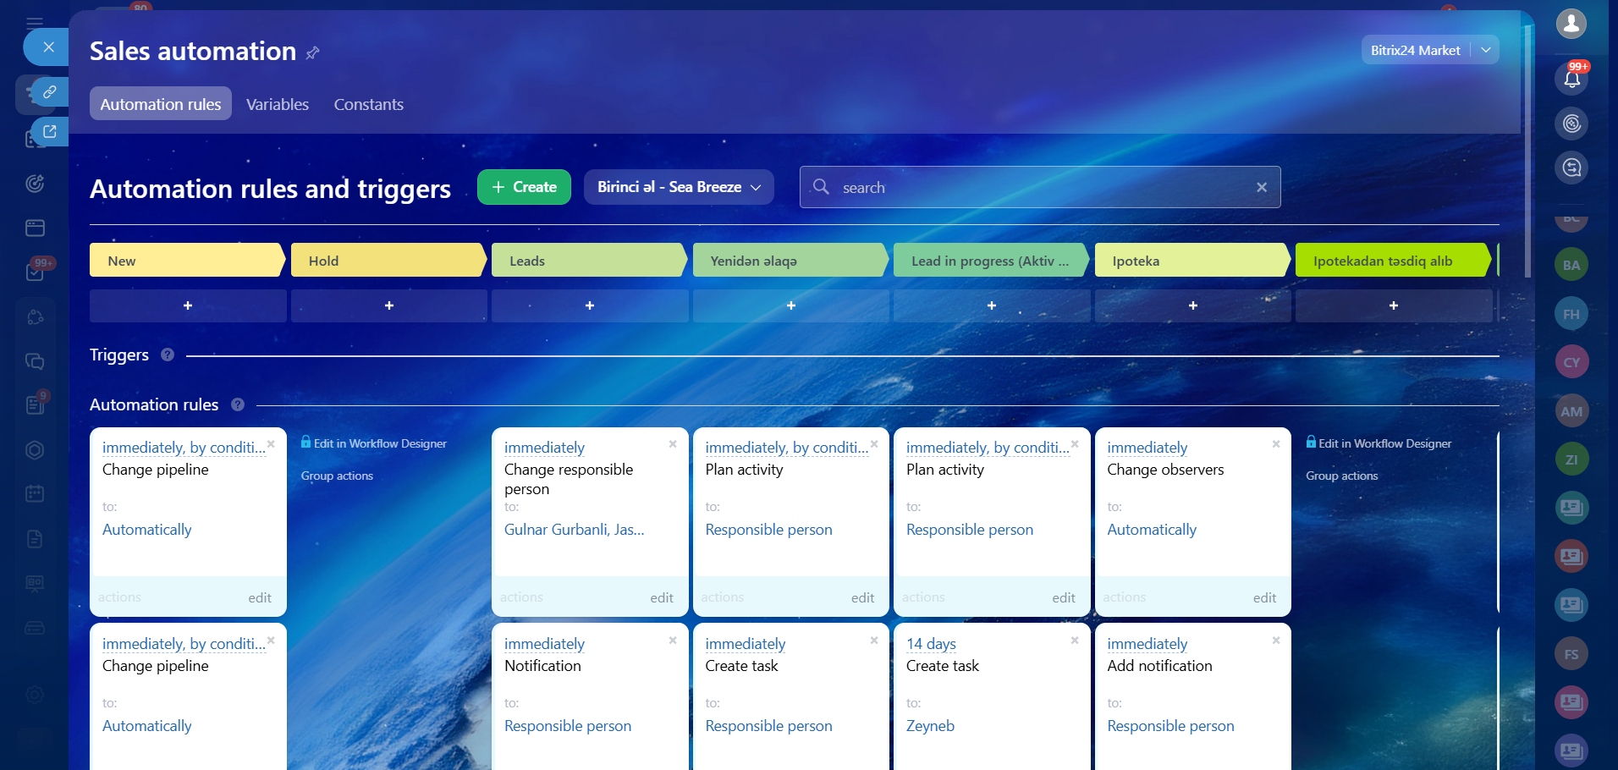Add a trigger under Leads stage
1618x770 pixels.
[x=590, y=305]
